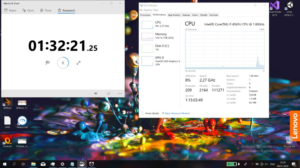Pause the running stopwatch
Screen dimensions: 300x168
(x=63, y=63)
